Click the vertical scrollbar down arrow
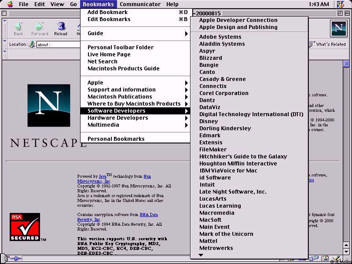 pos(346,251)
